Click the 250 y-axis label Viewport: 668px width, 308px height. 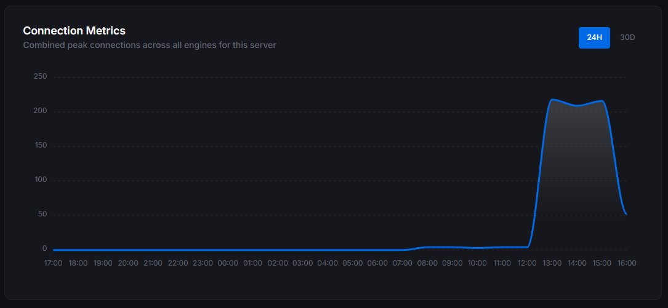pos(40,77)
